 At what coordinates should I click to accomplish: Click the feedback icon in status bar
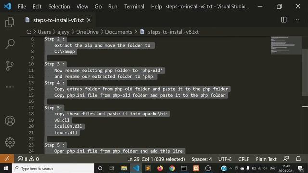pos(286,159)
